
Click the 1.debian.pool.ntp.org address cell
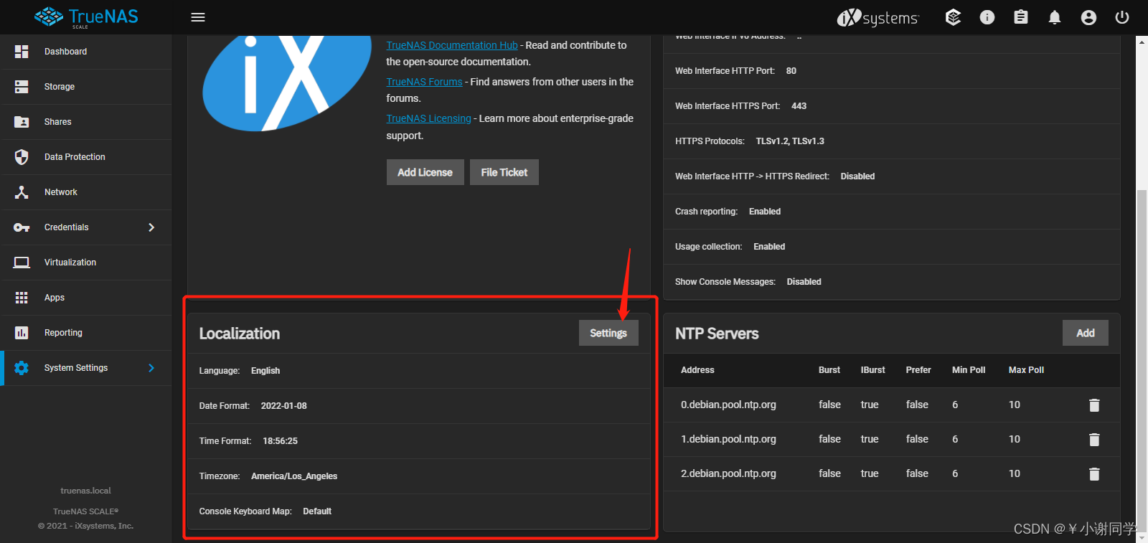point(728,439)
